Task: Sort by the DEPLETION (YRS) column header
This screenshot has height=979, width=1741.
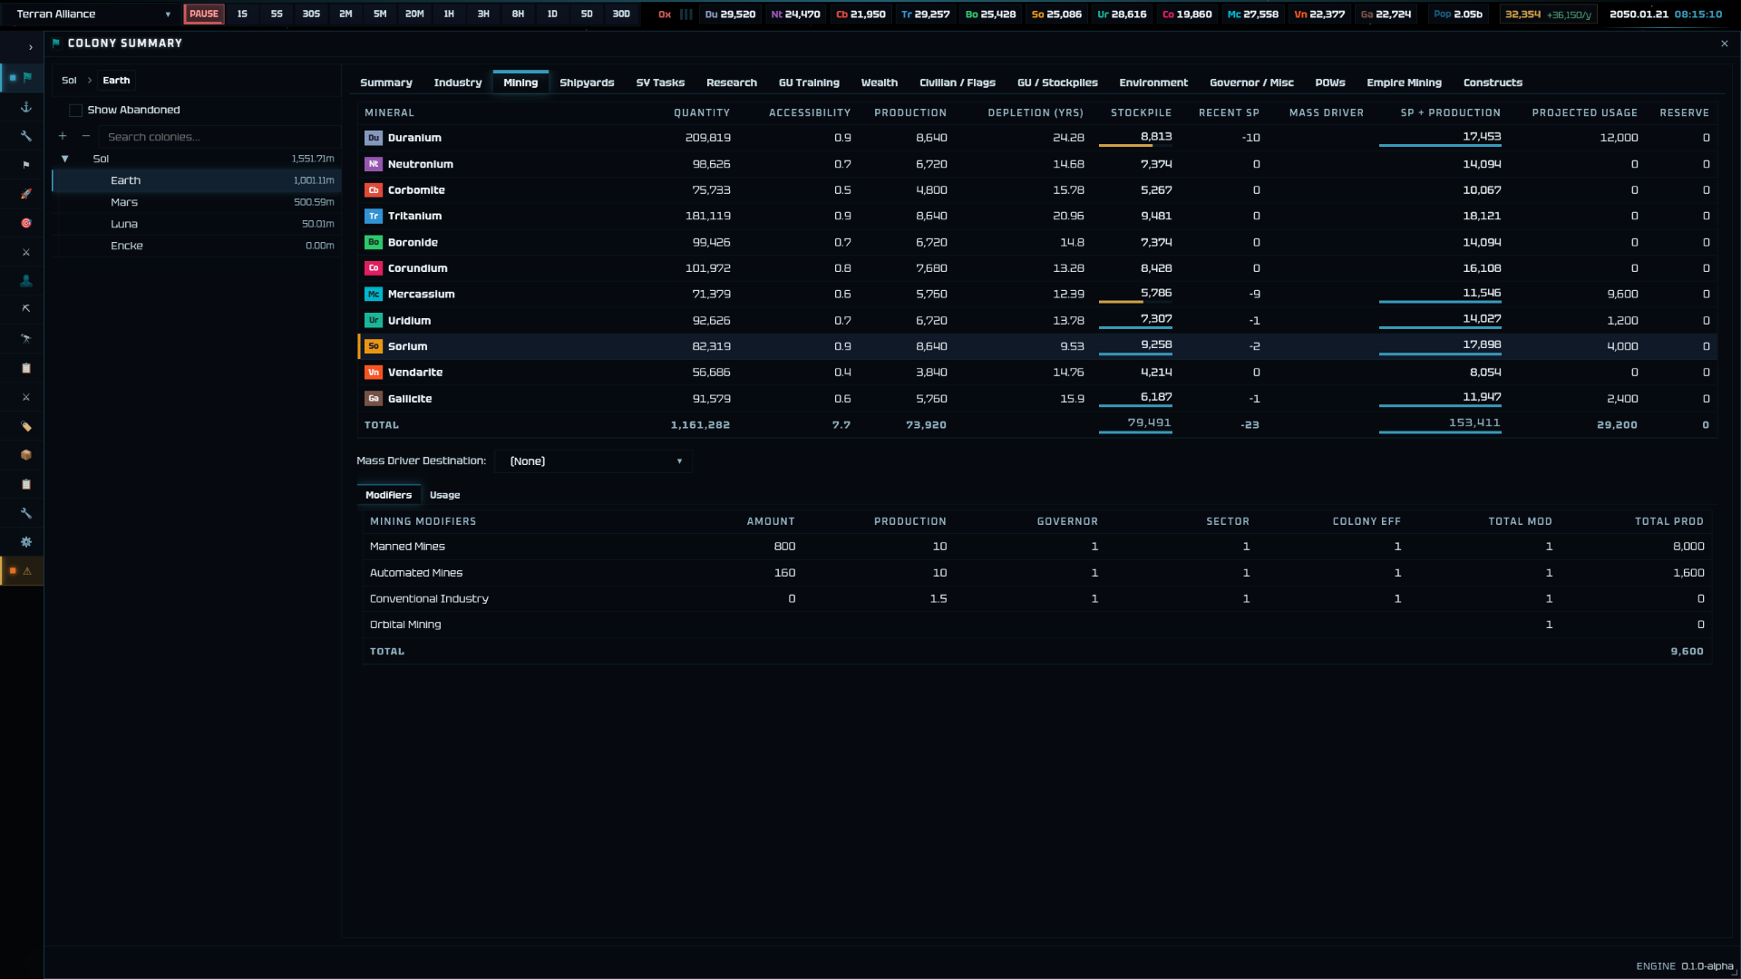Action: [1036, 113]
